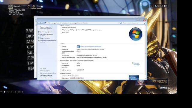Open 'Панель управления - домашняя страница' link
Viewport: 192px width, 108px height.
pyautogui.click(x=46, y=28)
